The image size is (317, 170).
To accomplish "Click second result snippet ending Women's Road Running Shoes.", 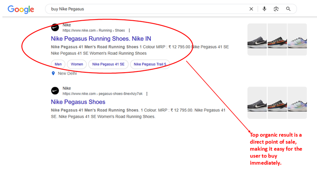I will pos(138,113).
